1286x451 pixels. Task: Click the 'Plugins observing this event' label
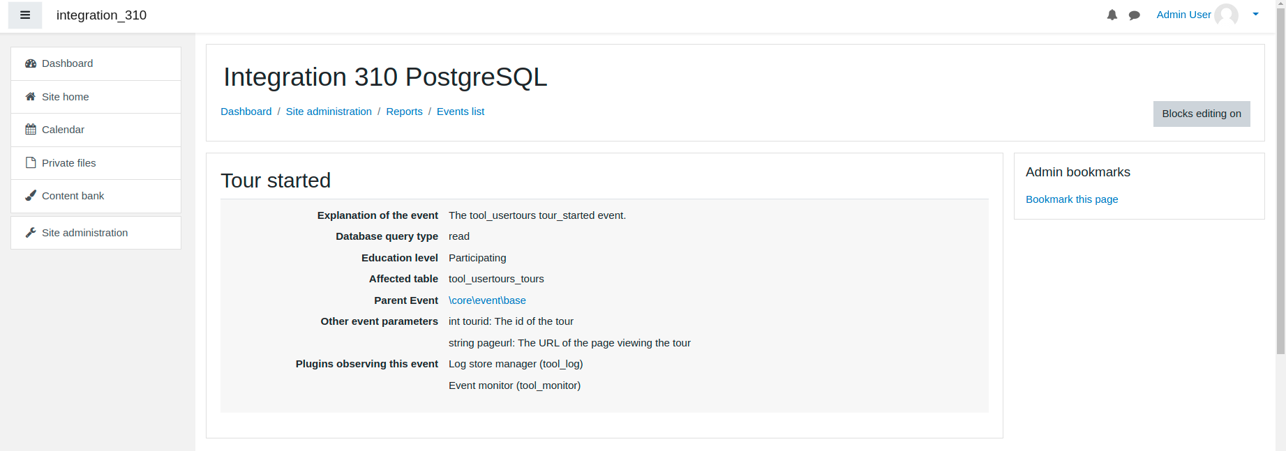pos(367,364)
